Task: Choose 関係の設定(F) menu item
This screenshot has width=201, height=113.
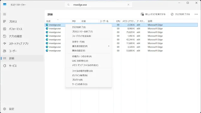Action: click(x=89, y=51)
